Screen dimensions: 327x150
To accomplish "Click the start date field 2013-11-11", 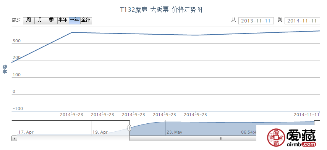I will pyautogui.click(x=256, y=21).
